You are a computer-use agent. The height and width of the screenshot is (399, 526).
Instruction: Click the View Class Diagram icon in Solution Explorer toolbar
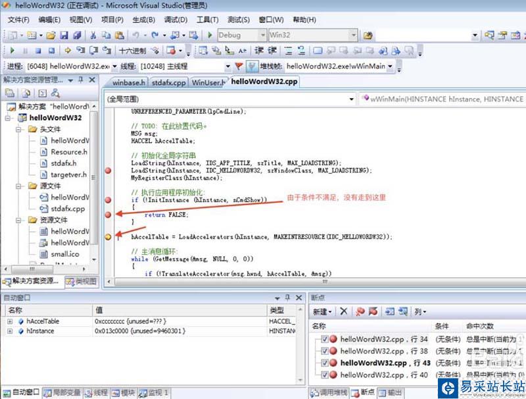tap(55, 93)
